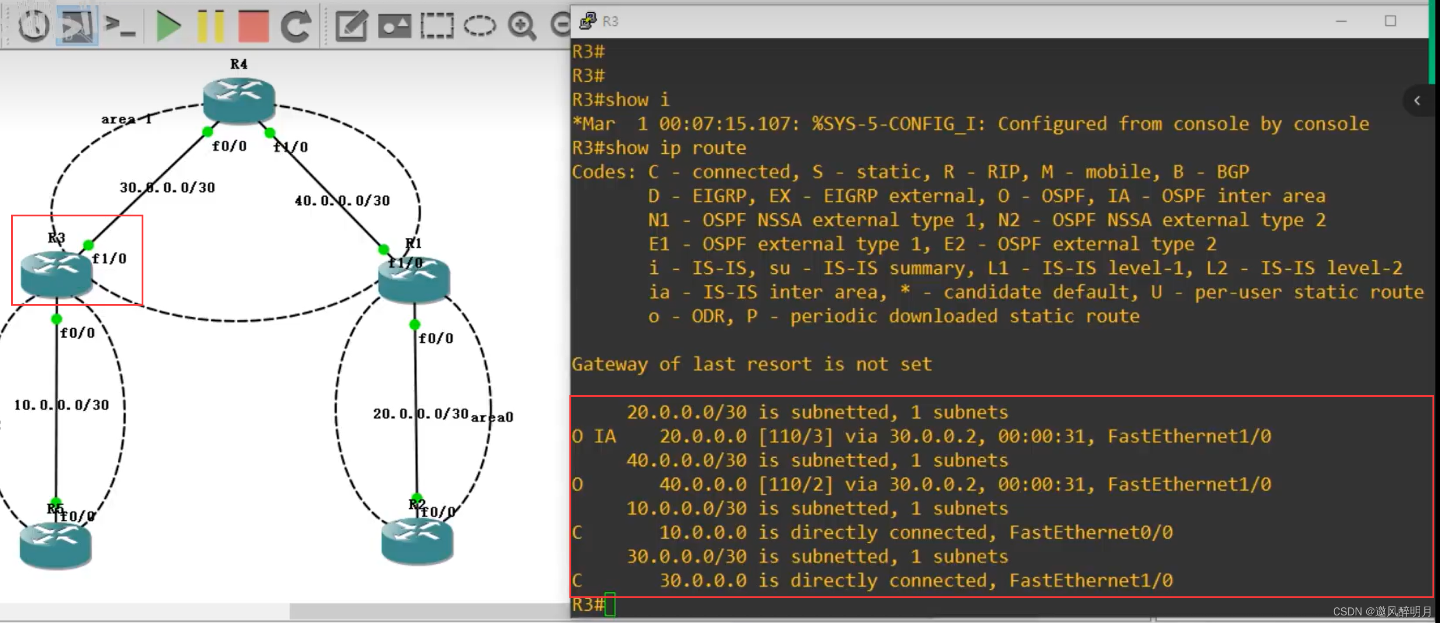Screen dimensions: 1440x623
Task: Draw an ellipse tool icon
Action: 479,26
